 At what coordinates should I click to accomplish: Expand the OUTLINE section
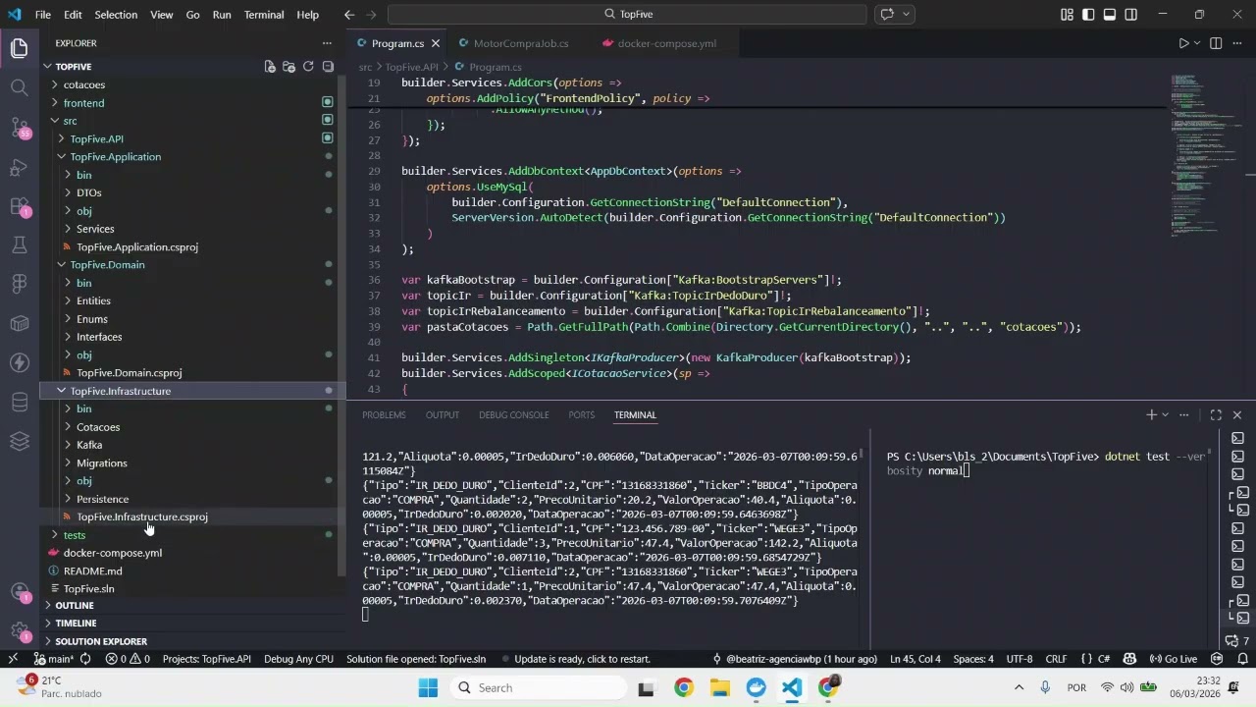(x=75, y=606)
